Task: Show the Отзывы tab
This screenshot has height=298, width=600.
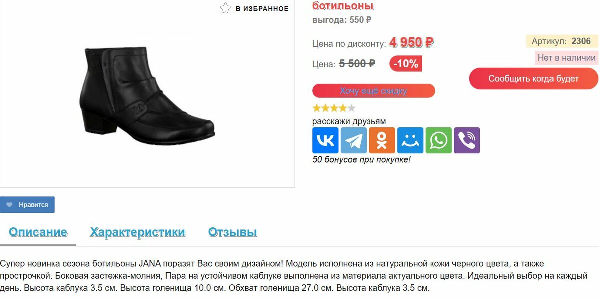Action: click(232, 232)
